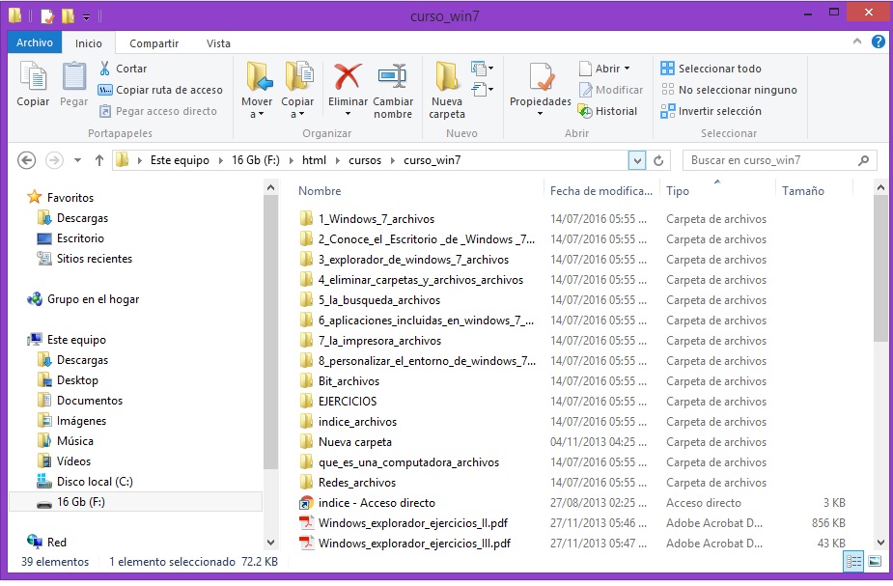This screenshot has height=586, width=893.
Task: Click the Copiar icon in the ribbon
Action: 33,77
